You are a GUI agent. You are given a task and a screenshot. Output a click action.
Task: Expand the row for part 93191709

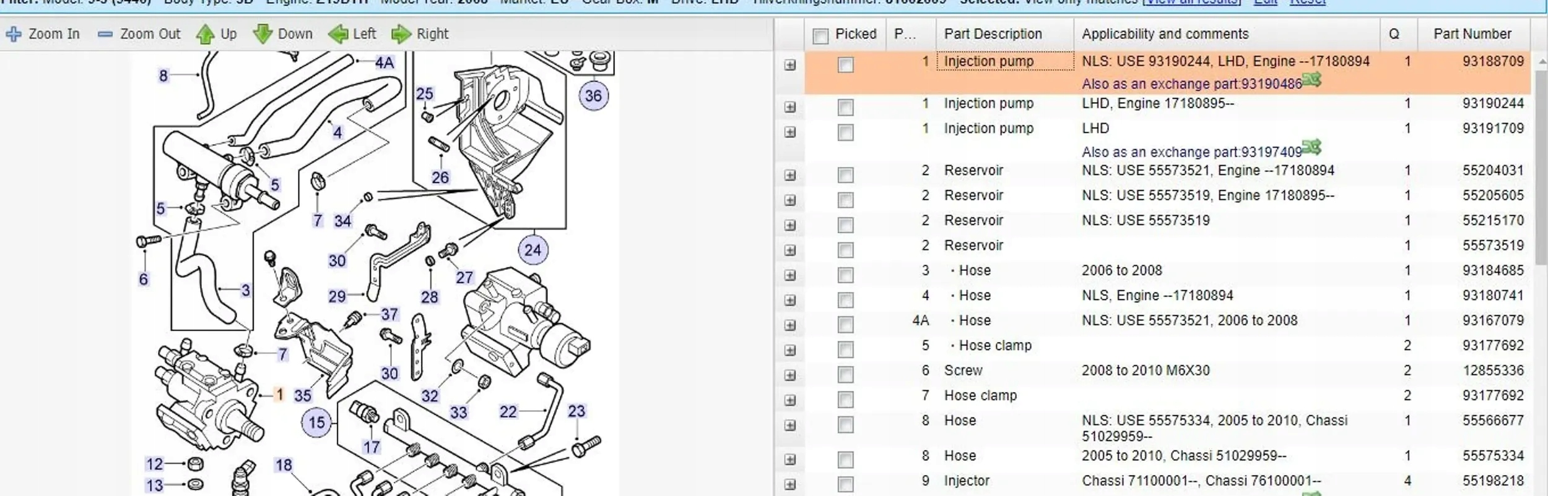tap(789, 132)
